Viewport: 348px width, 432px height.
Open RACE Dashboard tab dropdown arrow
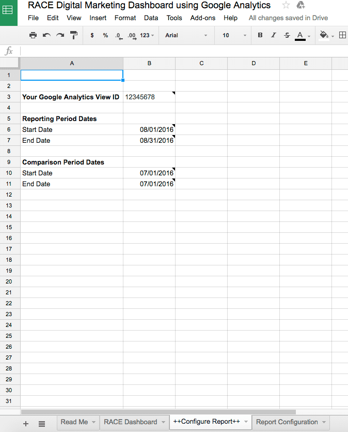point(163,422)
